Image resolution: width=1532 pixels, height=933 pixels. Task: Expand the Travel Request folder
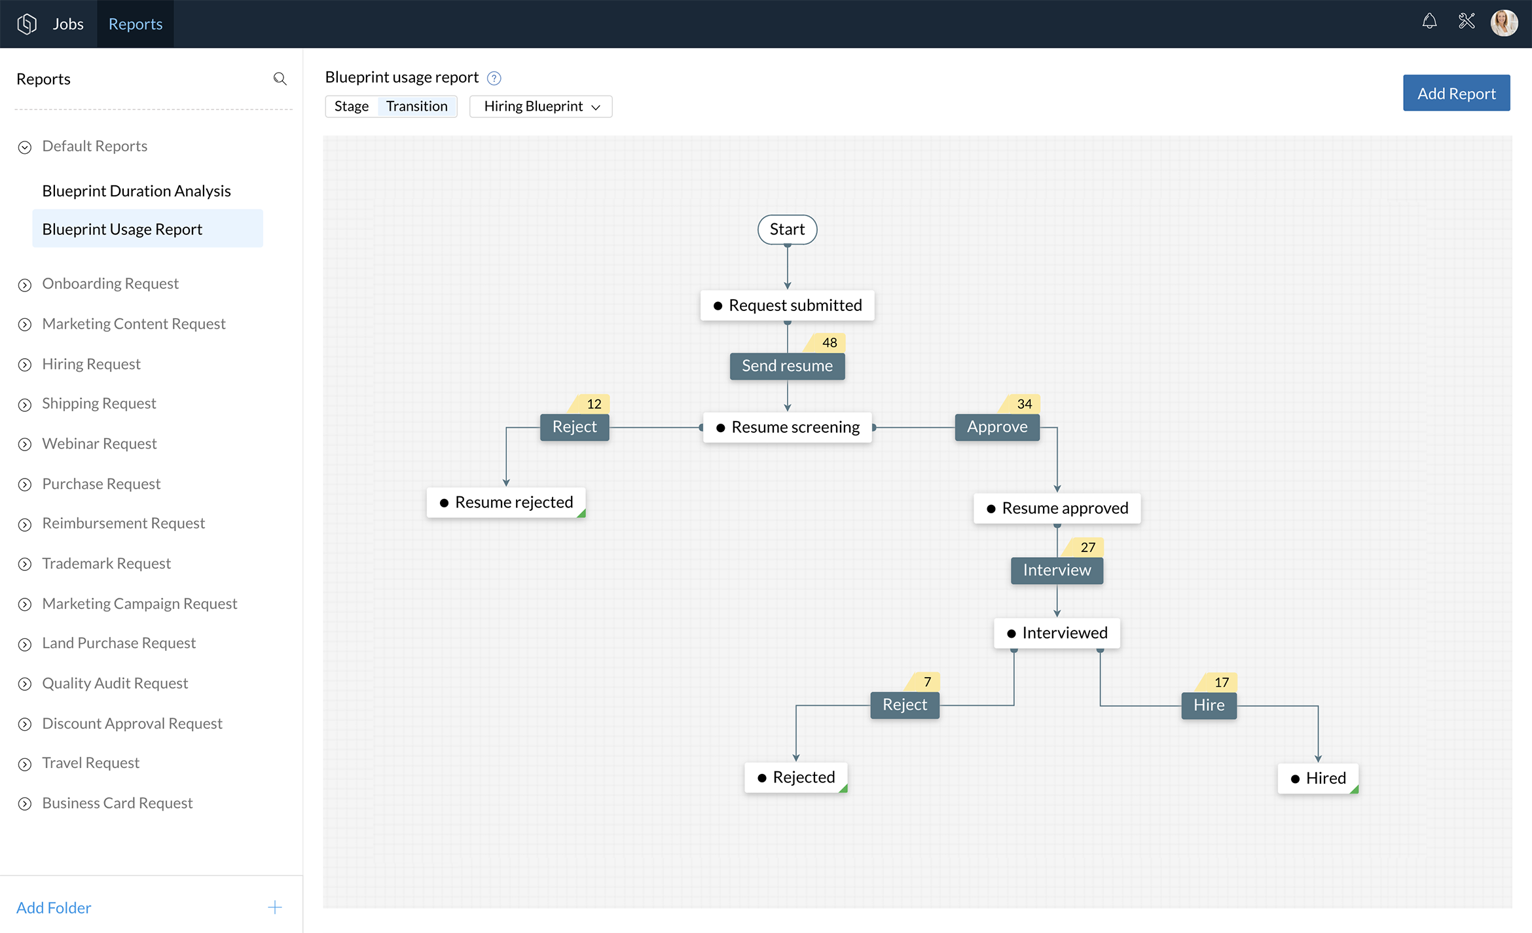point(25,764)
